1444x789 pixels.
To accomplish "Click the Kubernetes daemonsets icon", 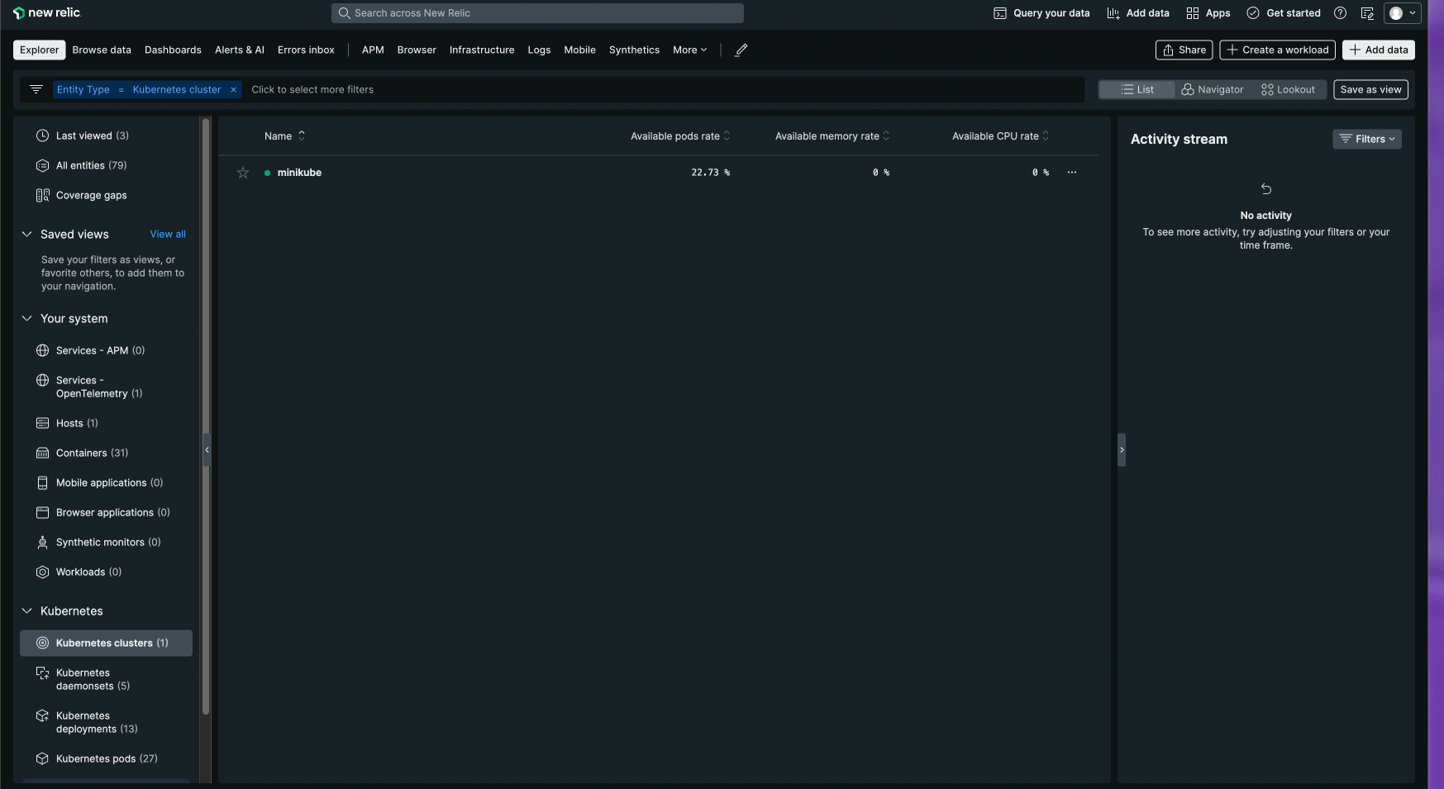I will [x=43, y=673].
